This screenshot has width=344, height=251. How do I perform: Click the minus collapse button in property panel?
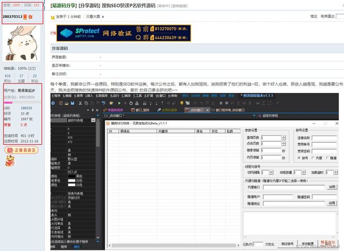pyautogui.click(x=93, y=120)
